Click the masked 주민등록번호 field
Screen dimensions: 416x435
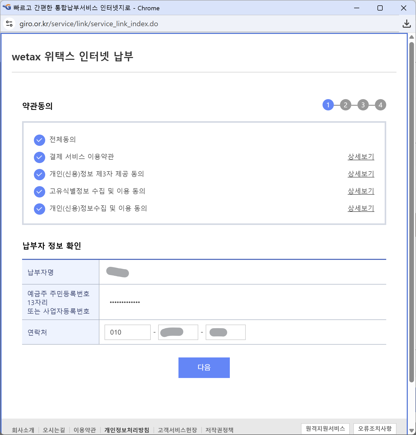click(125, 302)
